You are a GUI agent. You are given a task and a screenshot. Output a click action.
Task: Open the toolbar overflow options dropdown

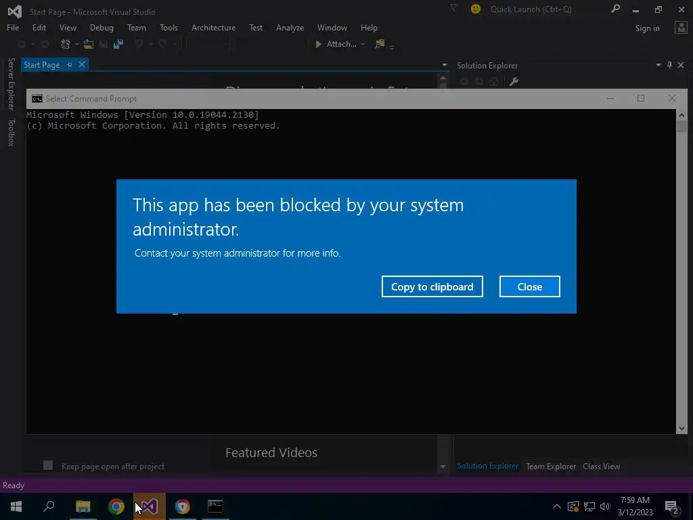pyautogui.click(x=392, y=47)
